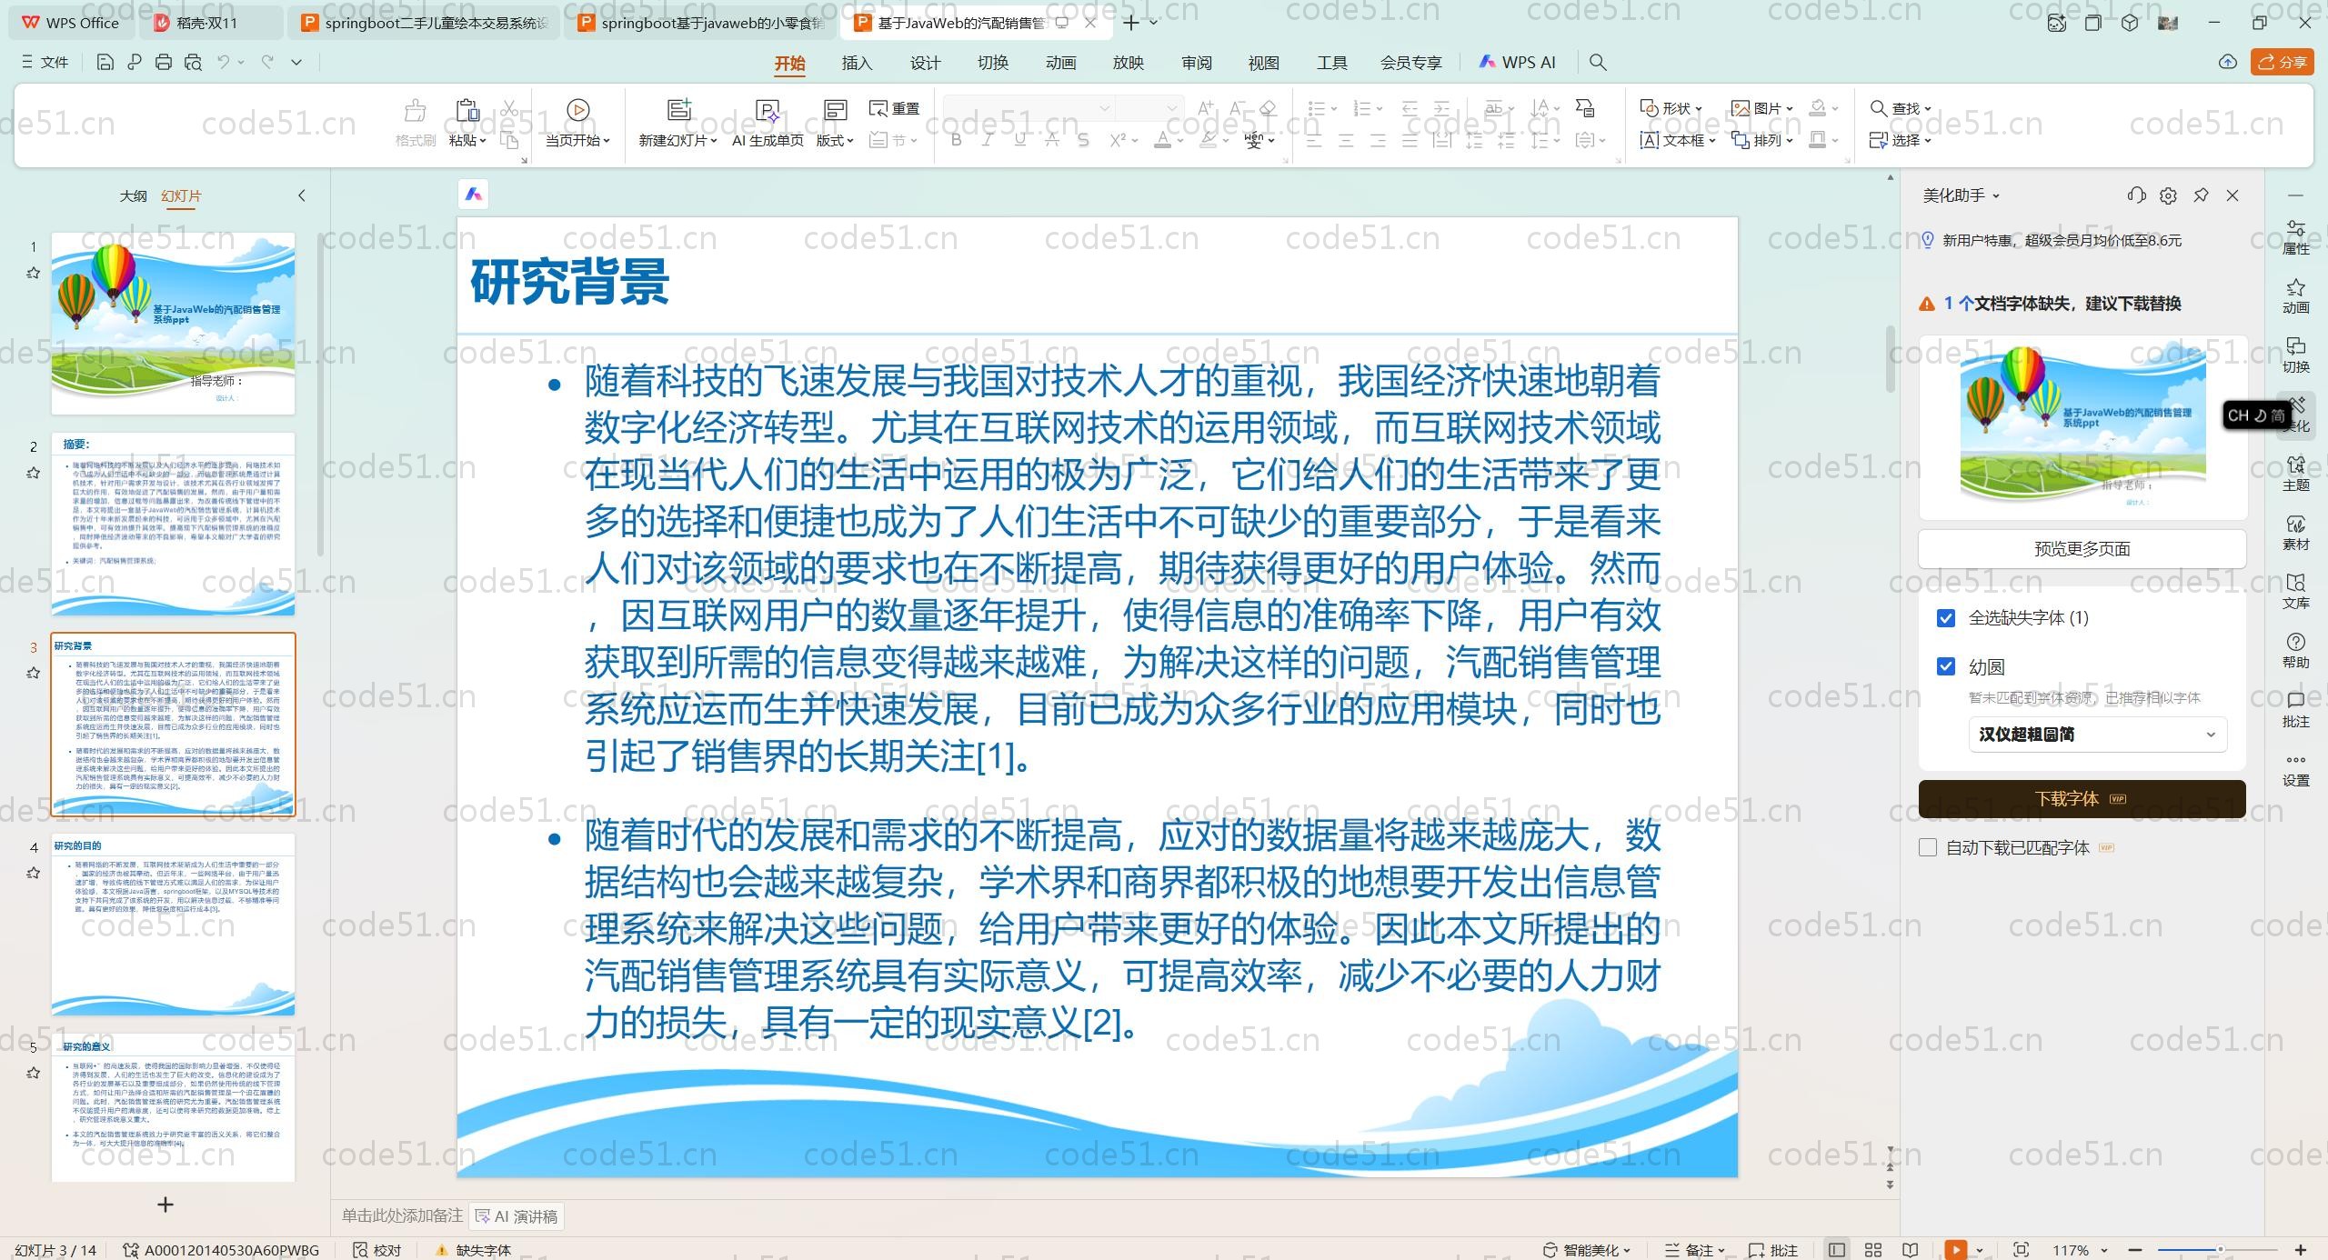
Task: Open the 主题 theme sidebar panel
Action: (x=2295, y=473)
